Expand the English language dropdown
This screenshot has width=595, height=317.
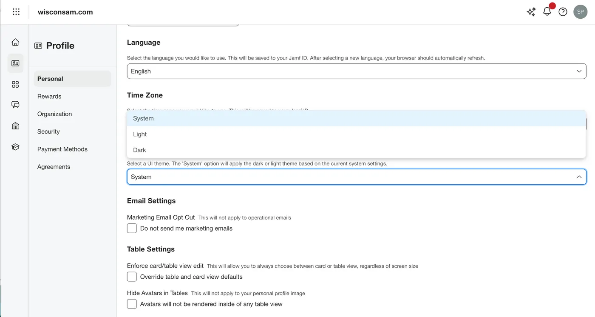pos(356,71)
